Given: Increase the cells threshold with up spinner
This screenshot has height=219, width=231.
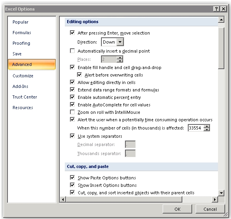Looking at the screenshot, I should pos(207,126).
